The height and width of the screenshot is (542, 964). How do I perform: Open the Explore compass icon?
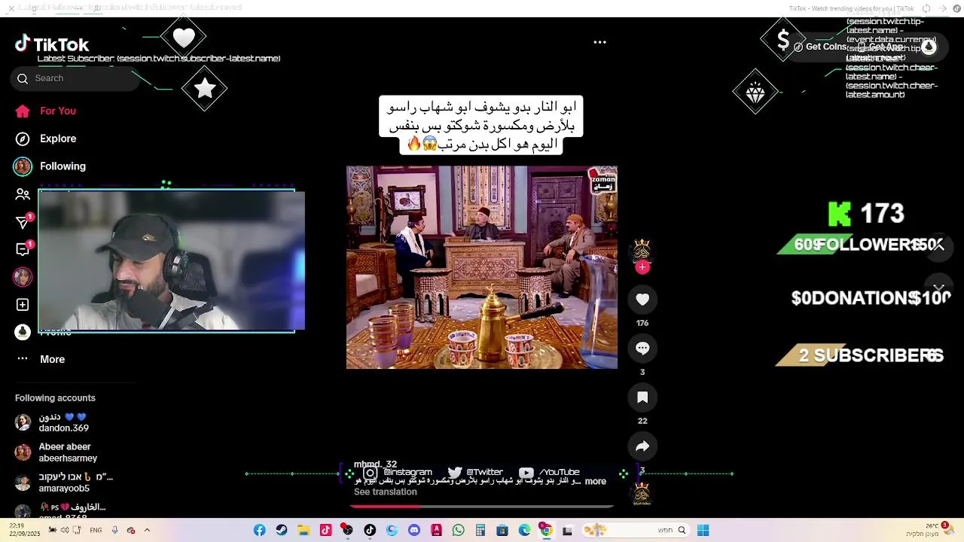(x=23, y=139)
